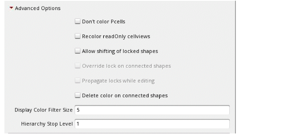Click the greyed Override lock on connected shapes checkbox
The image size is (283, 134).
77,66
